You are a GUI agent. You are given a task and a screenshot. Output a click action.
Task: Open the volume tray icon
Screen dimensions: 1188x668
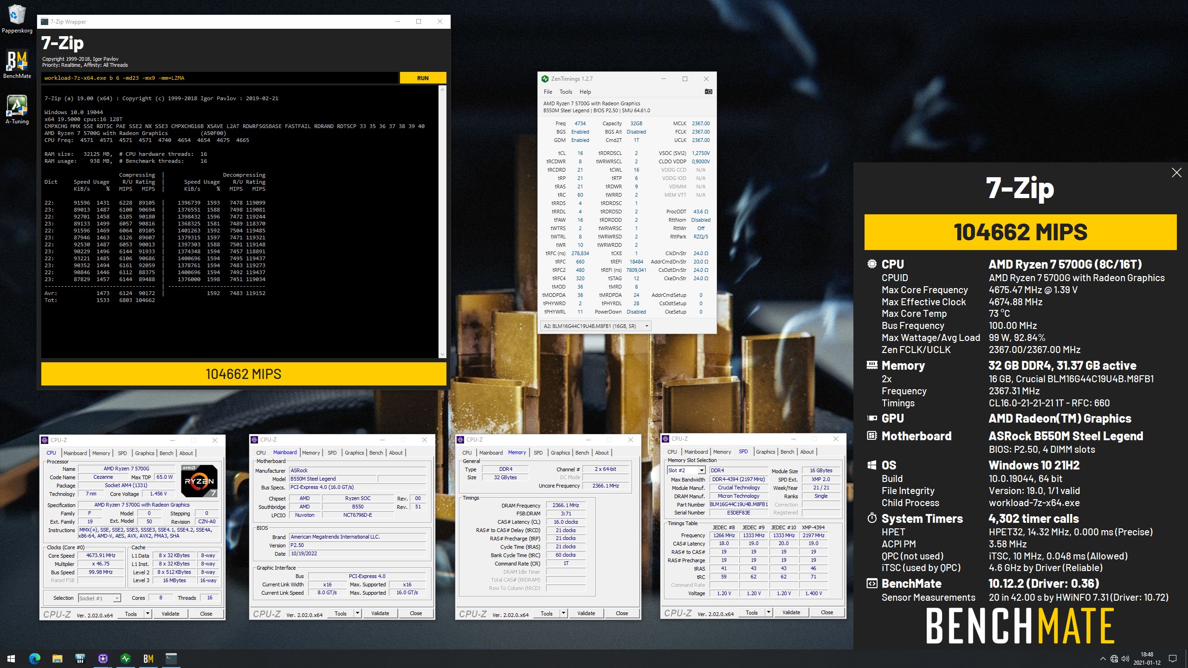[x=1125, y=659]
